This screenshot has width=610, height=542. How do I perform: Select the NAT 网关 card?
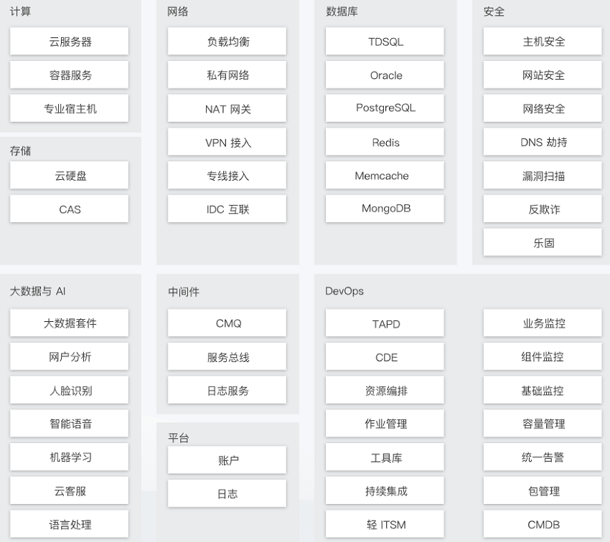click(227, 108)
